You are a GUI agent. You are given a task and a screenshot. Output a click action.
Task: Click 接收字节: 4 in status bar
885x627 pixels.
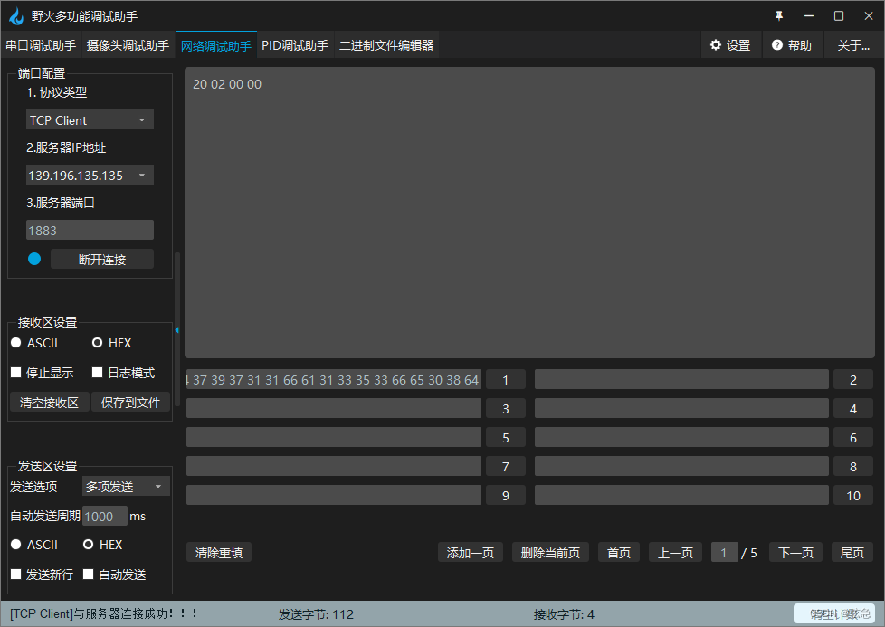(565, 614)
